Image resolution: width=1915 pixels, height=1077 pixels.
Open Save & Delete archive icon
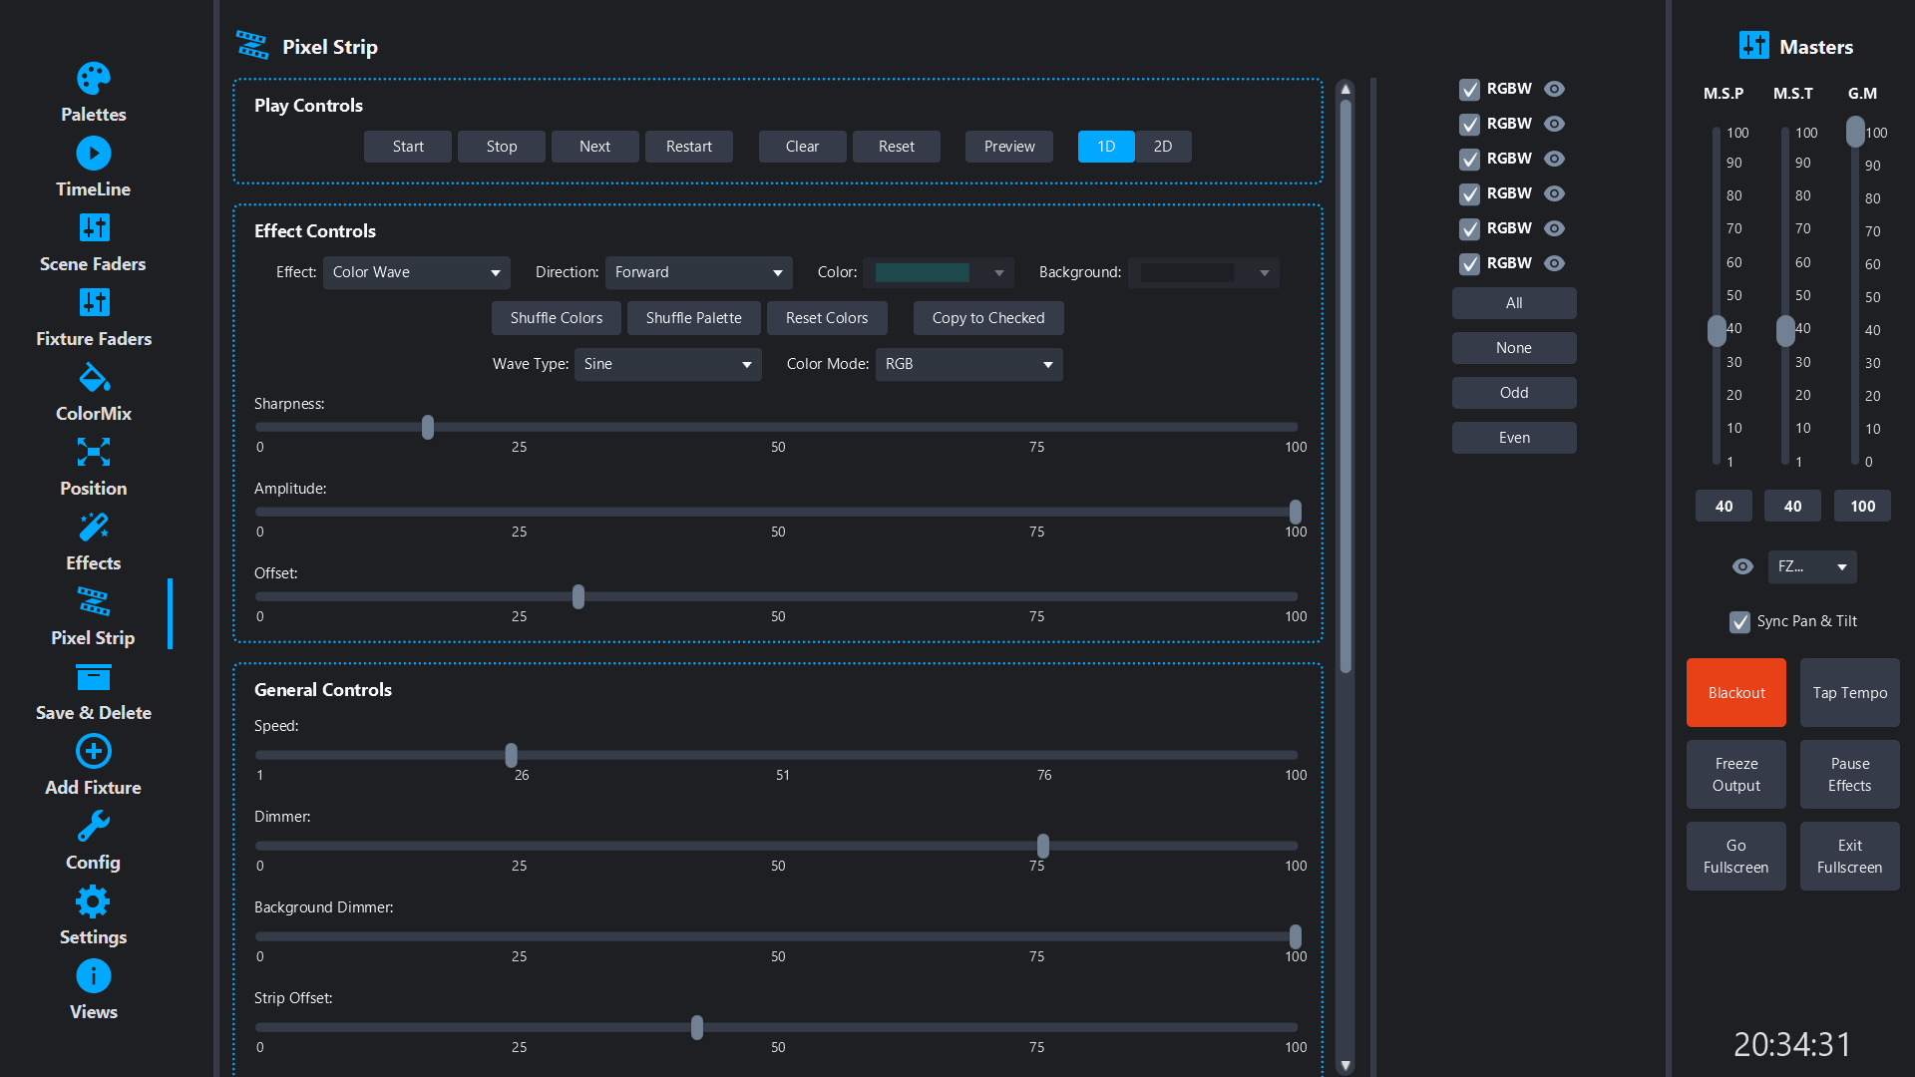(x=93, y=677)
